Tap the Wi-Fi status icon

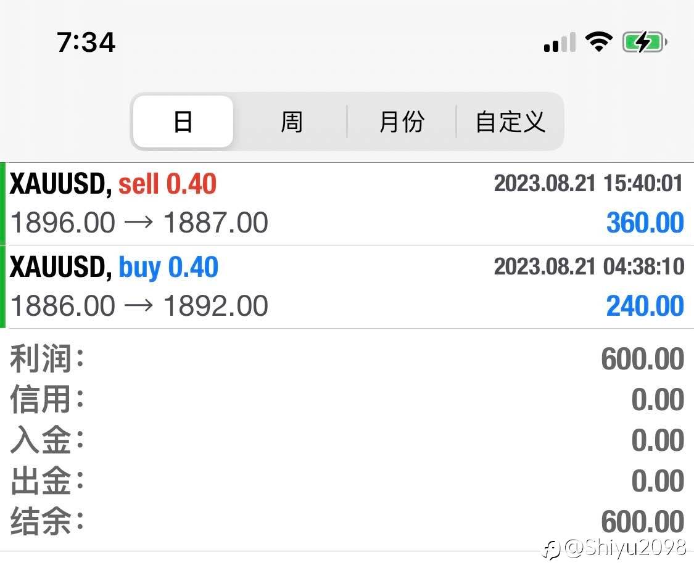[x=598, y=43]
